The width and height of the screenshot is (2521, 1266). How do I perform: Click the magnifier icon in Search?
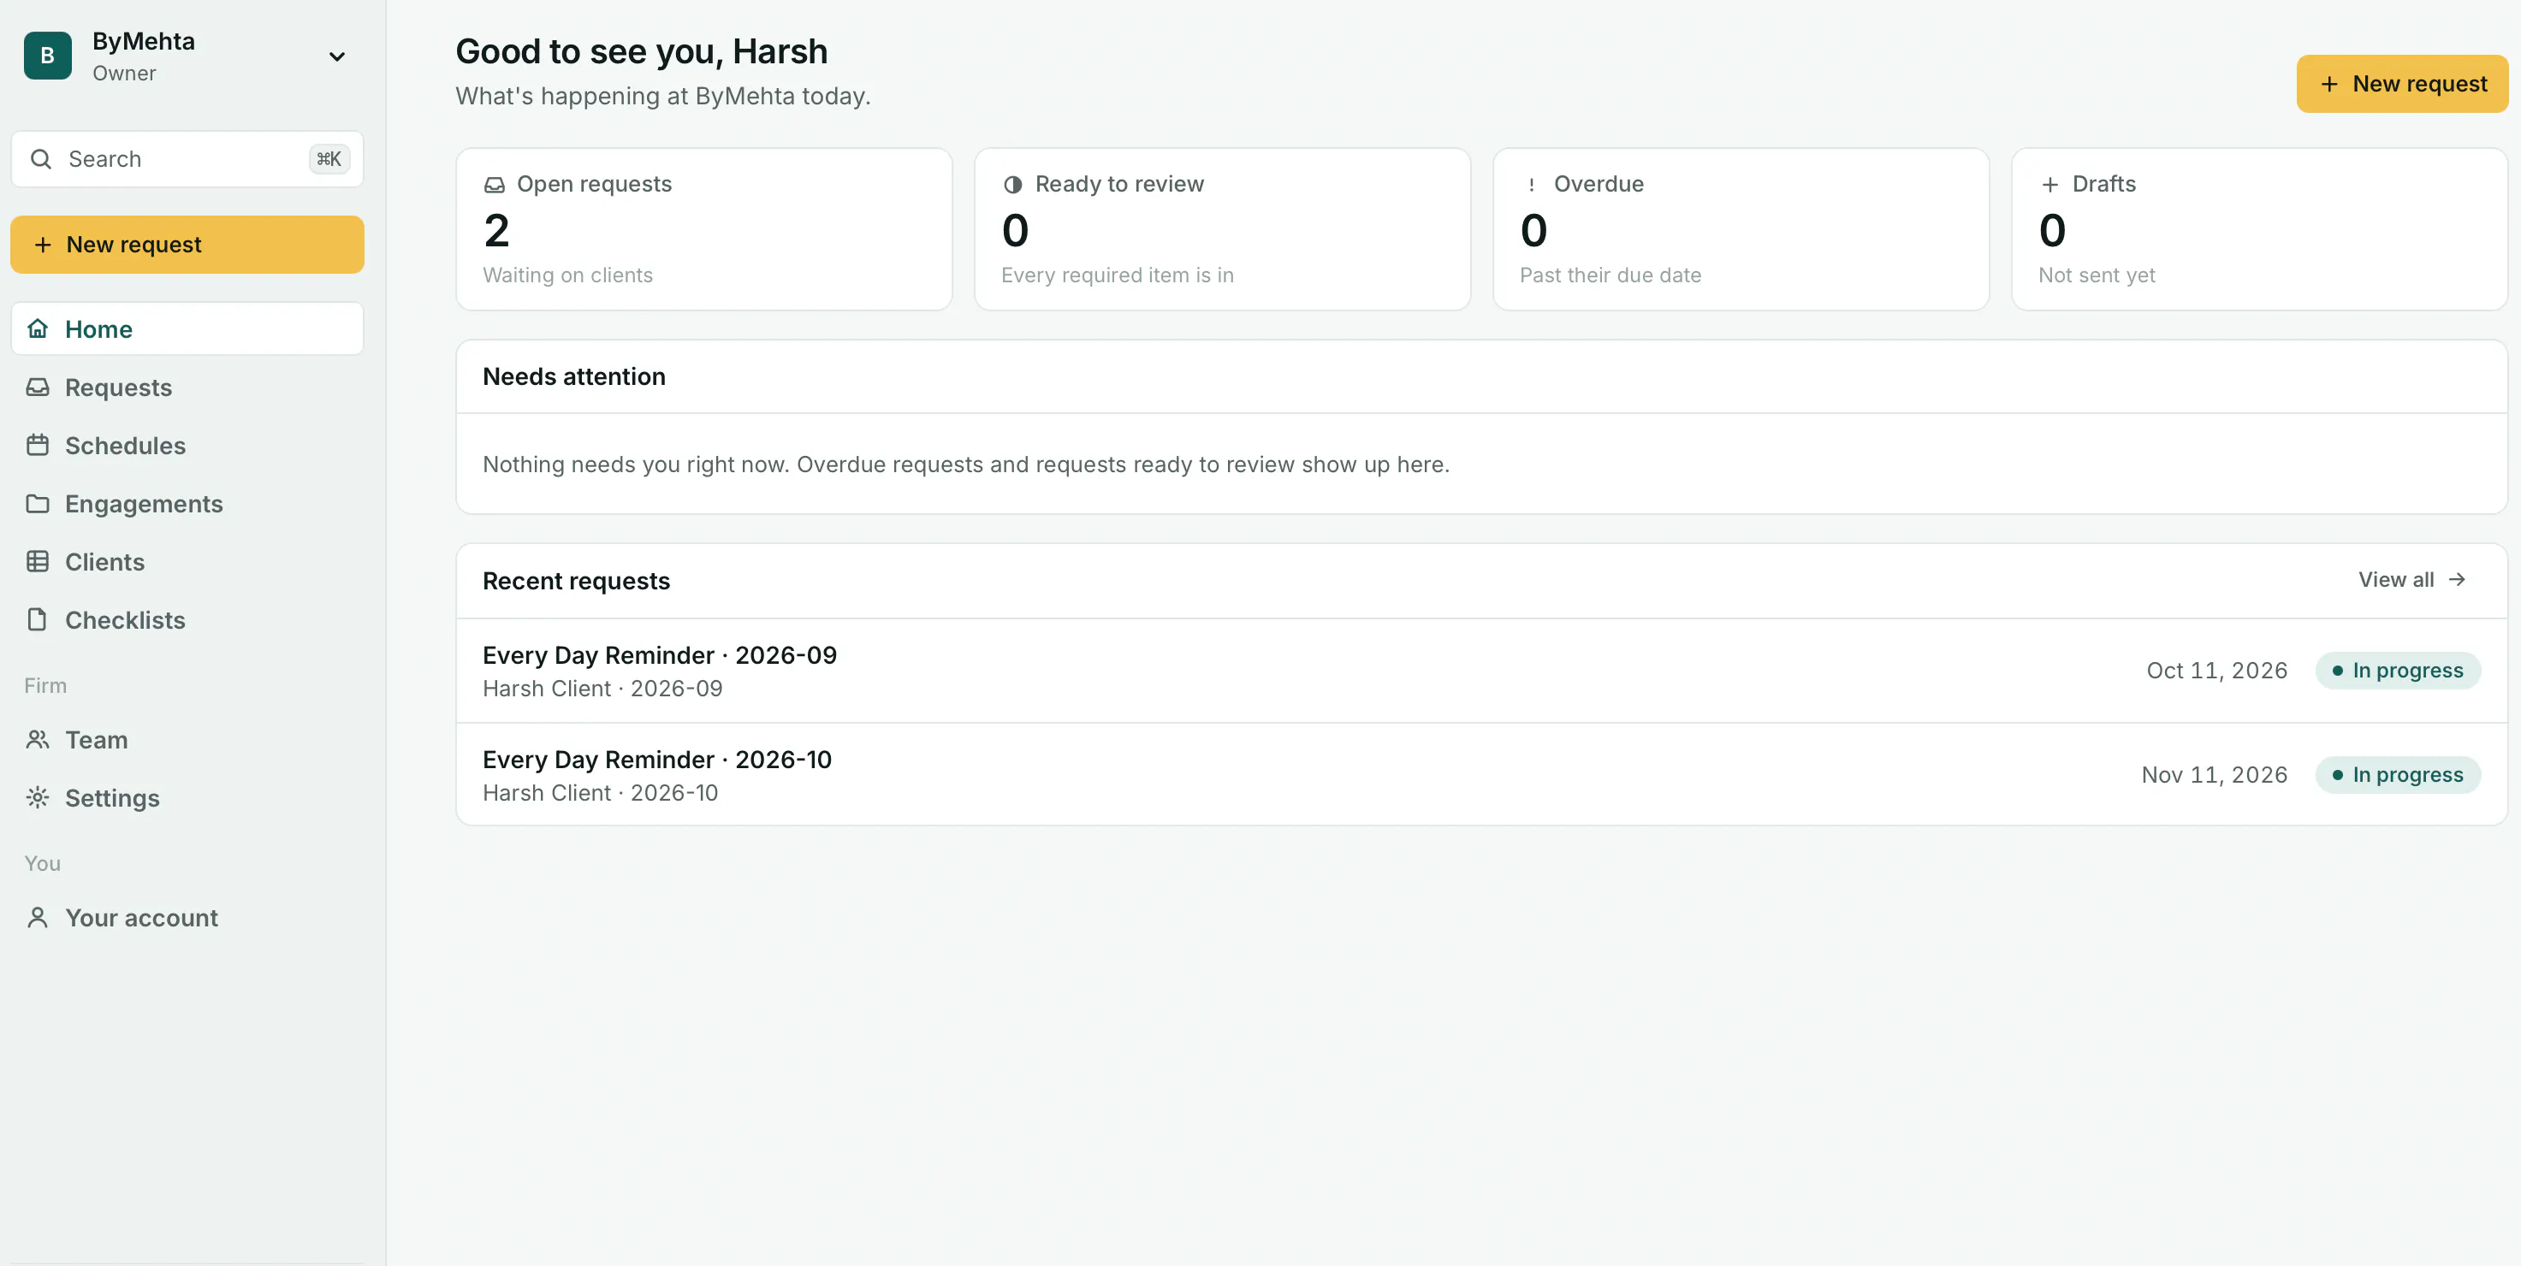coord(41,159)
